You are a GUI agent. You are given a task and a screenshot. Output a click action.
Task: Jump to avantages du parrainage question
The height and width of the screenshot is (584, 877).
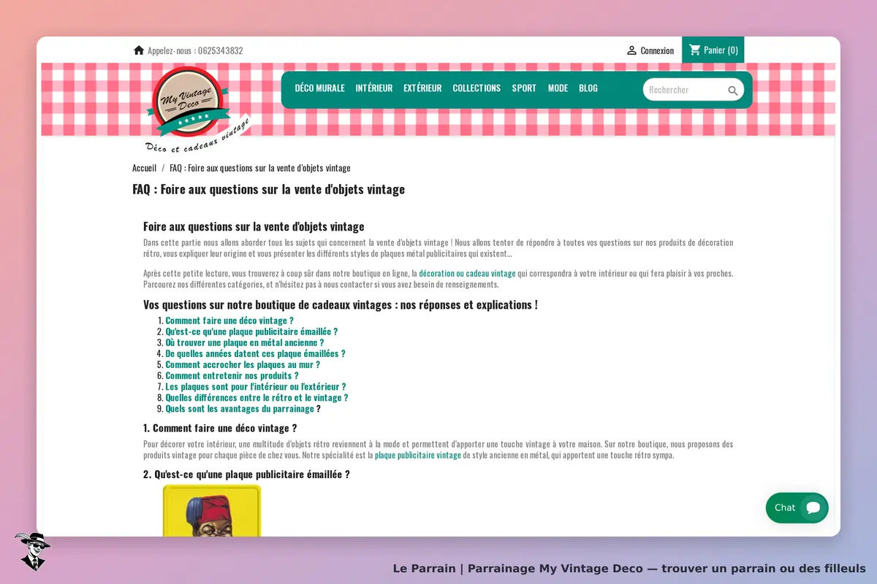click(x=240, y=409)
